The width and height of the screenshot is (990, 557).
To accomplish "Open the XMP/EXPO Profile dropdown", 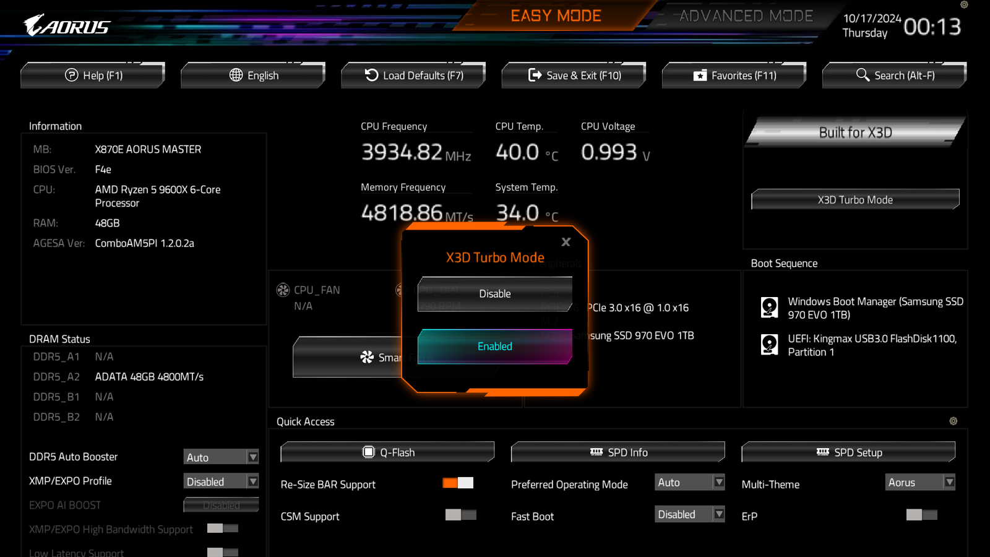I will click(x=221, y=481).
